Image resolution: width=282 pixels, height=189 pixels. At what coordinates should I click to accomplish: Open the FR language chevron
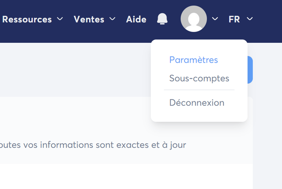point(250,19)
